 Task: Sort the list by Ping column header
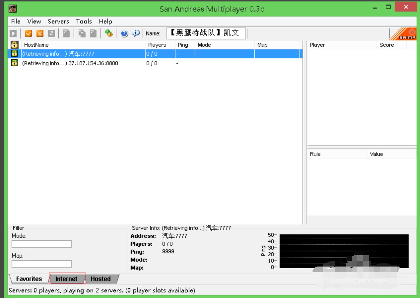coord(183,45)
